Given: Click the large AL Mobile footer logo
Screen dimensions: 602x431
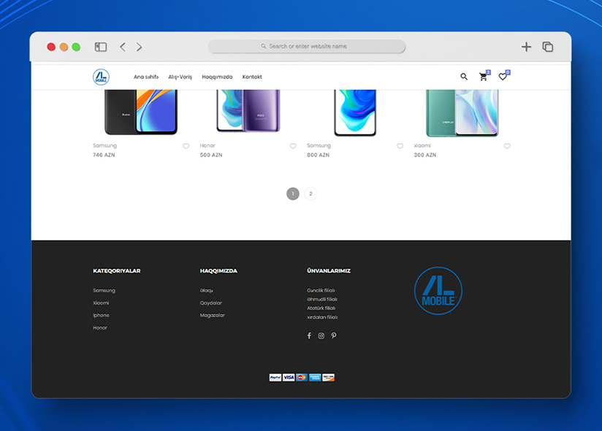Looking at the screenshot, I should [x=438, y=291].
